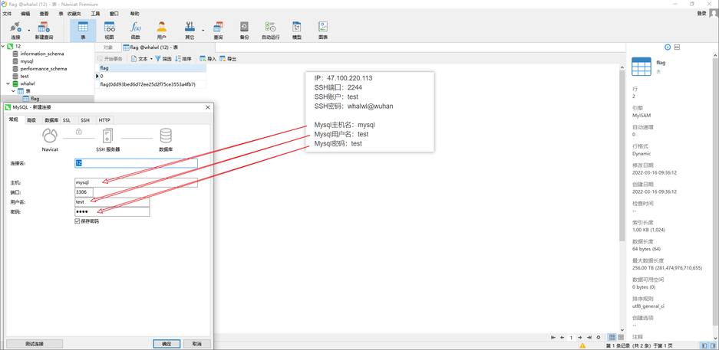This screenshot has height=350, width=719.
Task: Click the 导入 (Import) icon
Action: coord(203,59)
